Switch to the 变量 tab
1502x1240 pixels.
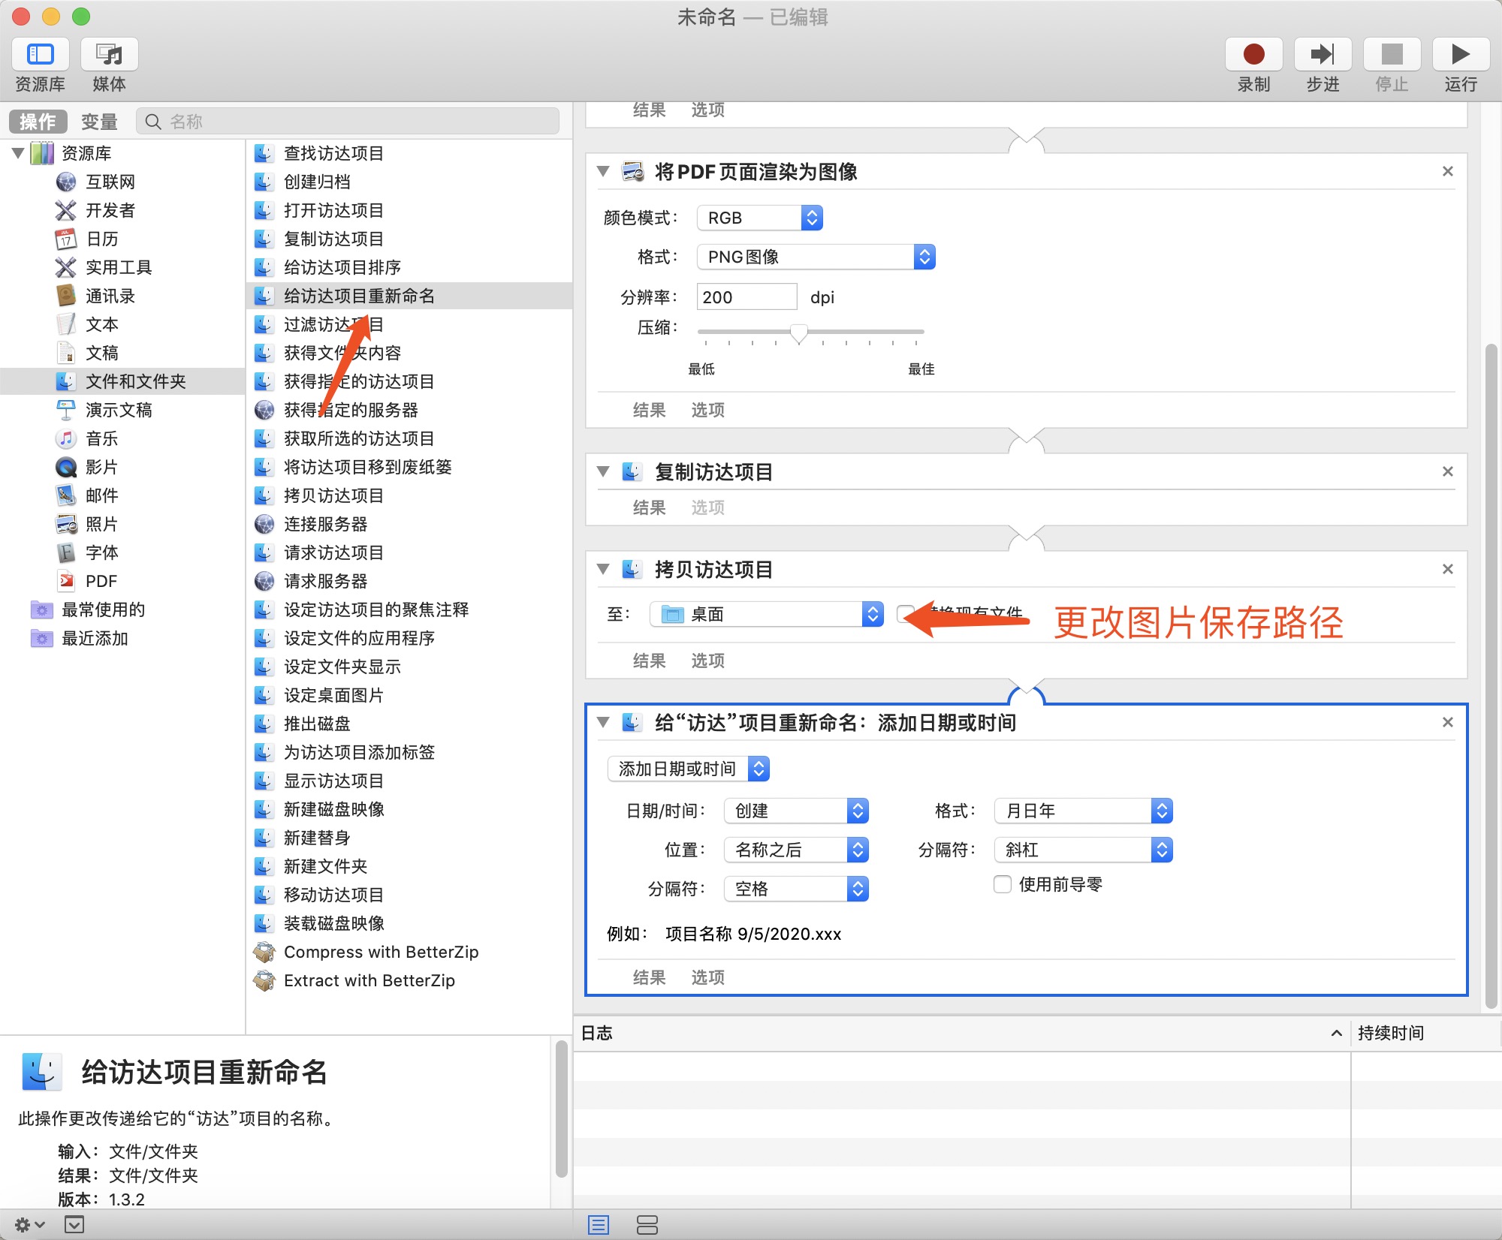click(99, 122)
